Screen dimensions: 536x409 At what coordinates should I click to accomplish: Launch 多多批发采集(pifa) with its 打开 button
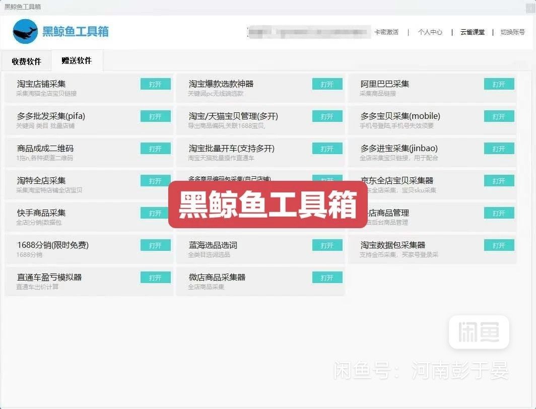click(156, 116)
